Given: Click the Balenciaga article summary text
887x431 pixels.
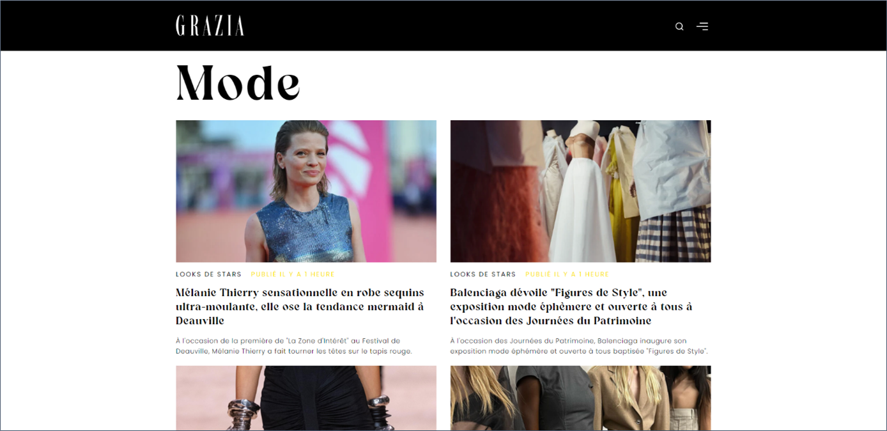Looking at the screenshot, I should tap(579, 346).
